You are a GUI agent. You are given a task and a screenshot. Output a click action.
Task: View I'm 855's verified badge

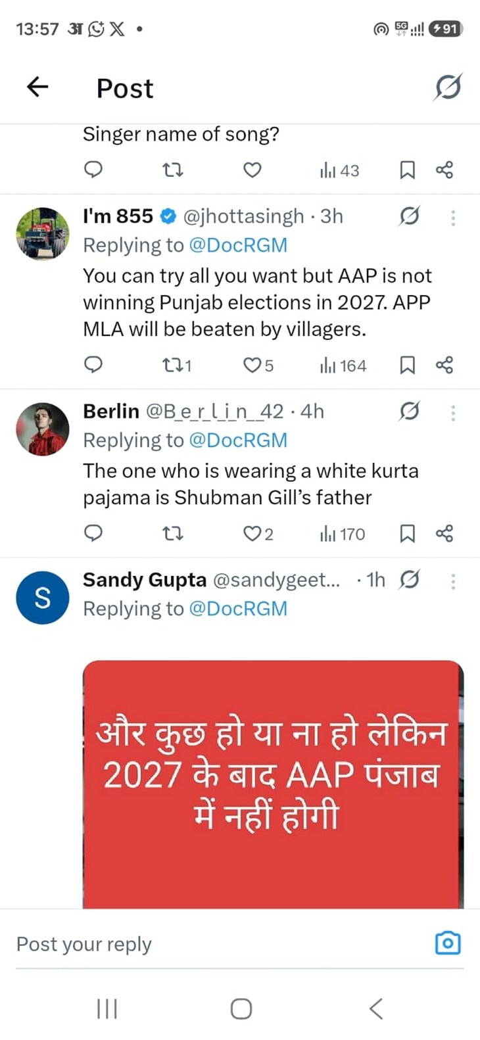pyautogui.click(x=168, y=215)
